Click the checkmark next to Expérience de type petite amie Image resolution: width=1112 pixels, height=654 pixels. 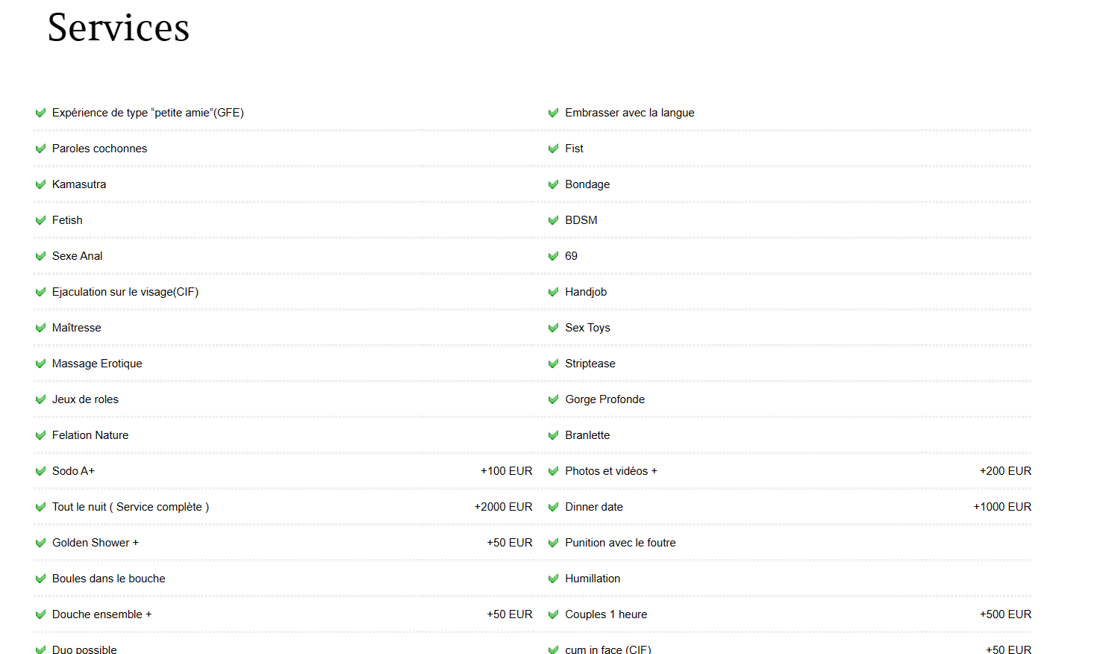(x=41, y=113)
